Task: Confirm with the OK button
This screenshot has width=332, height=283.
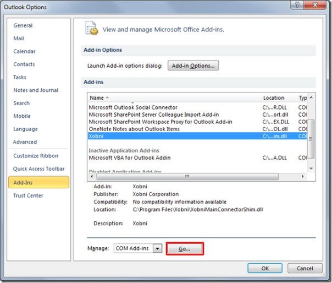Action: (264, 268)
